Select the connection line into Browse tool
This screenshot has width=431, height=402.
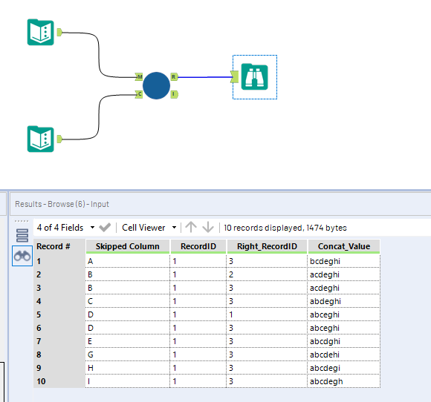click(x=205, y=77)
